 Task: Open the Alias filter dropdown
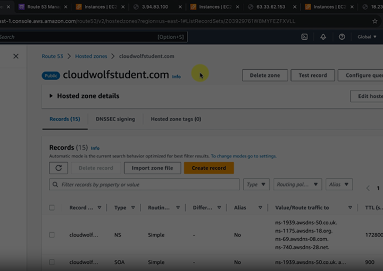click(339, 184)
